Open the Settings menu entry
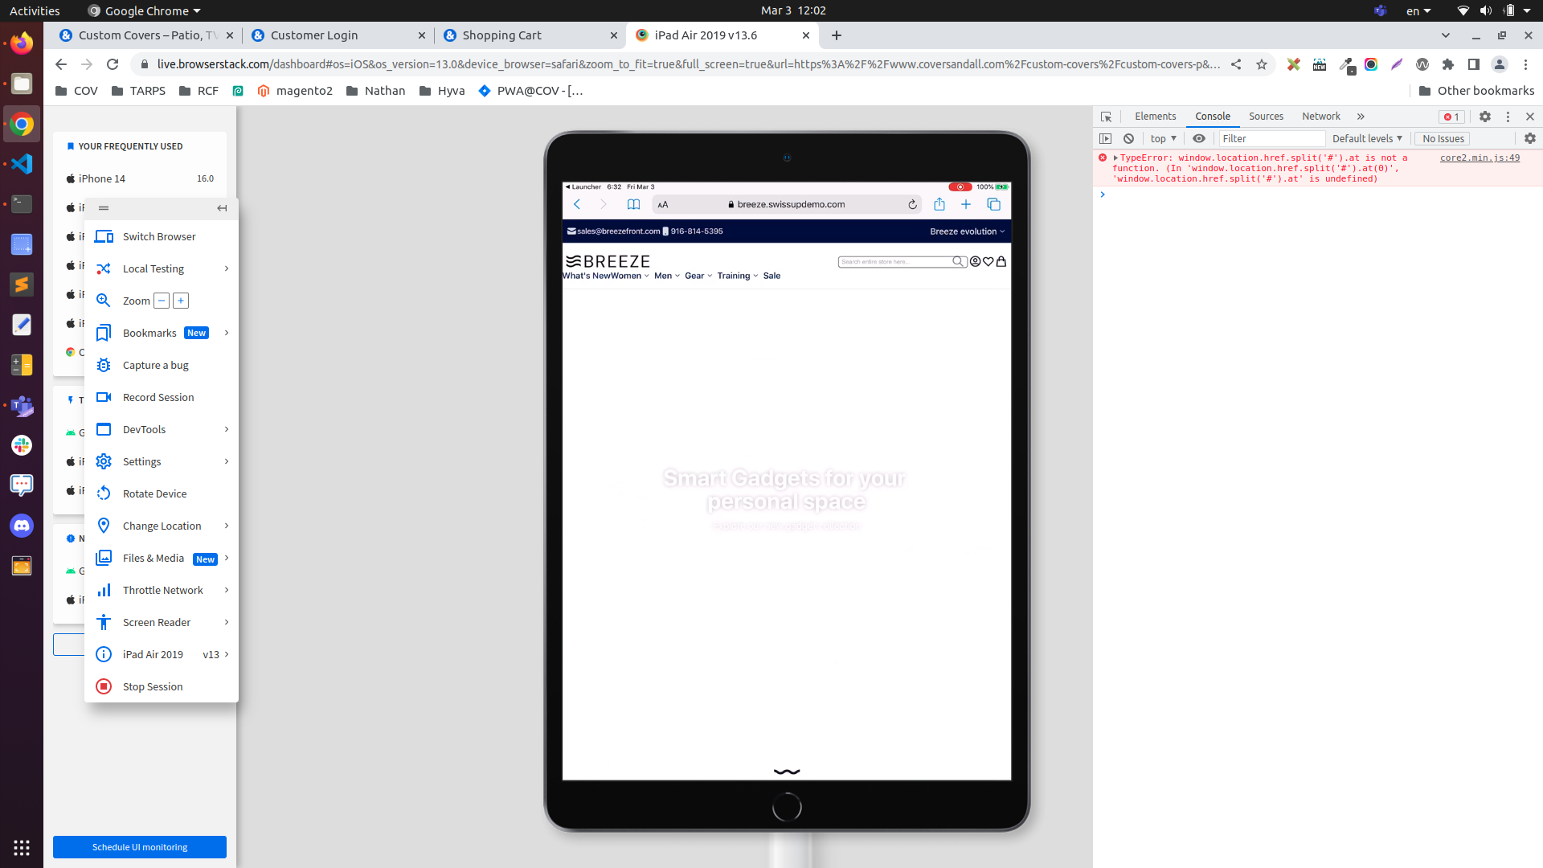Image resolution: width=1543 pixels, height=868 pixels. coord(162,461)
